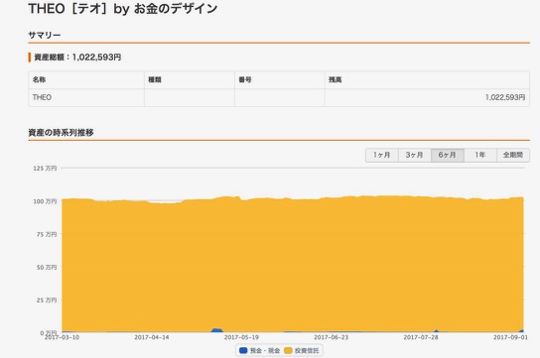Click the 2017-09-01 axis date label

[510, 337]
